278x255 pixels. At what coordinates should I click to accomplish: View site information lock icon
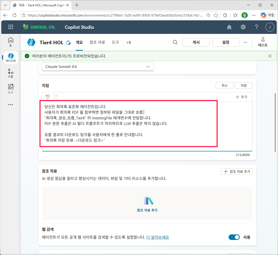[x=24, y=15]
